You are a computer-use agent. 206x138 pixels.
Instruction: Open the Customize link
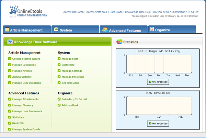(x=68, y=65)
